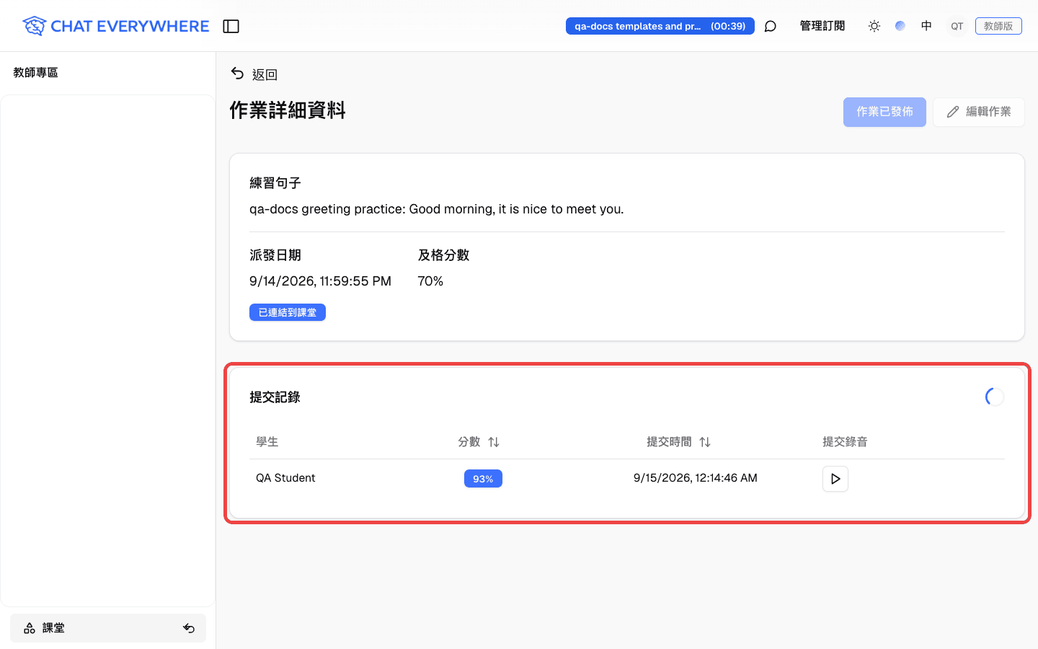Open the QT user avatar
This screenshot has width=1038, height=649.
point(957,26)
